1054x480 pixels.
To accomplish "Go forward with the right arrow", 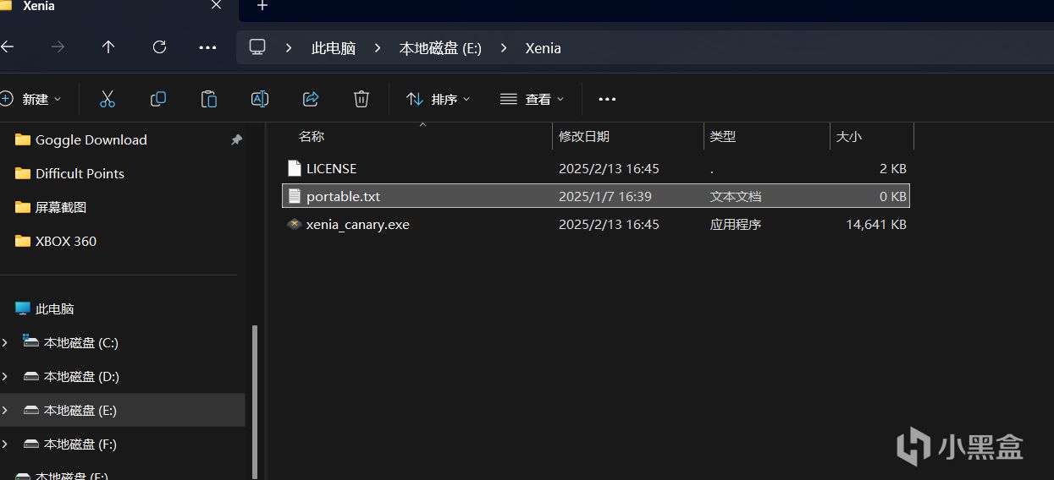I will pos(58,47).
